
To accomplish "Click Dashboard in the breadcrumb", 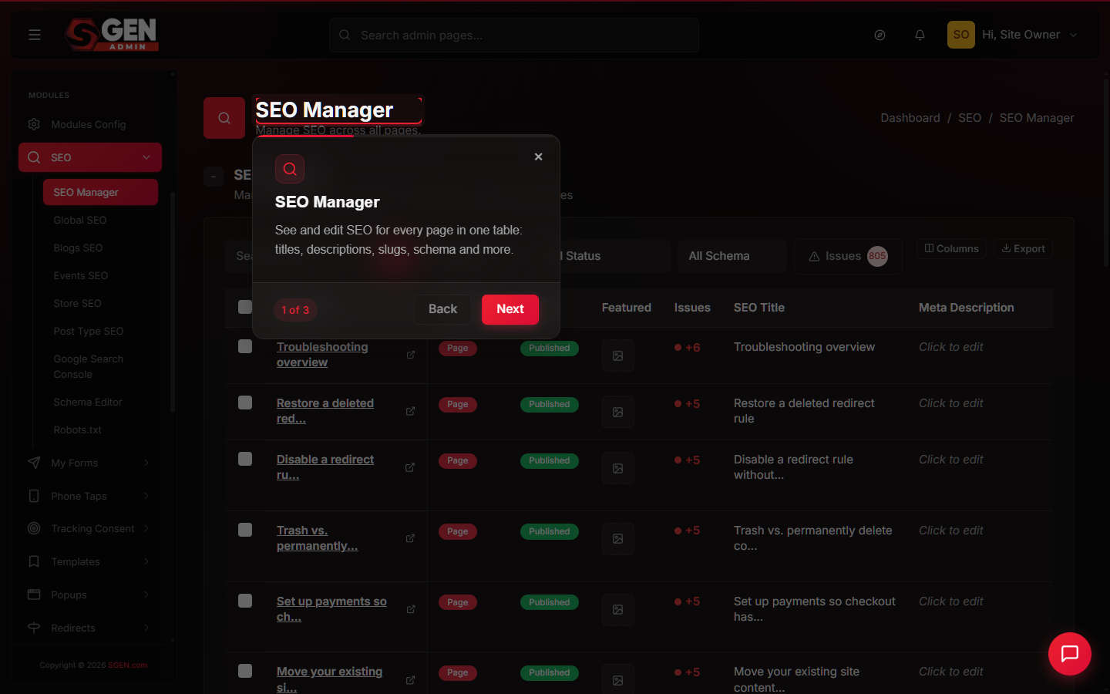I will [910, 118].
